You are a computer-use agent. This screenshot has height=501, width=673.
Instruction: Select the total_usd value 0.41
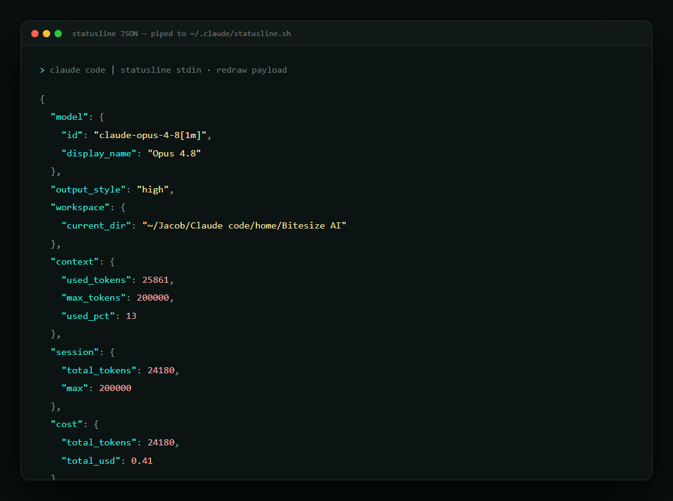click(142, 461)
